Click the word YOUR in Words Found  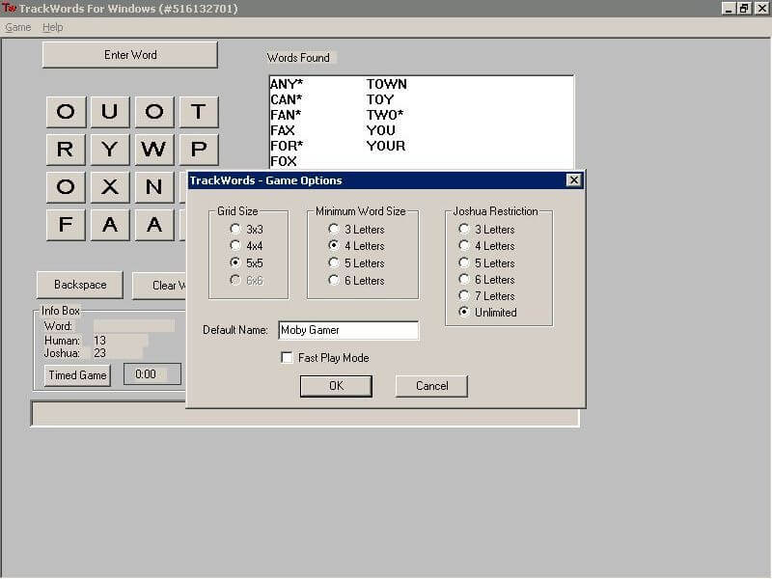386,146
